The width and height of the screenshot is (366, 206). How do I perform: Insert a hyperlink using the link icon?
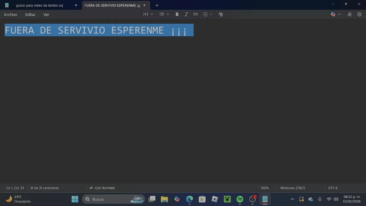(x=196, y=14)
